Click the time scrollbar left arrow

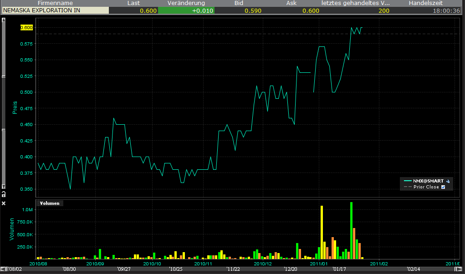pos(3,269)
